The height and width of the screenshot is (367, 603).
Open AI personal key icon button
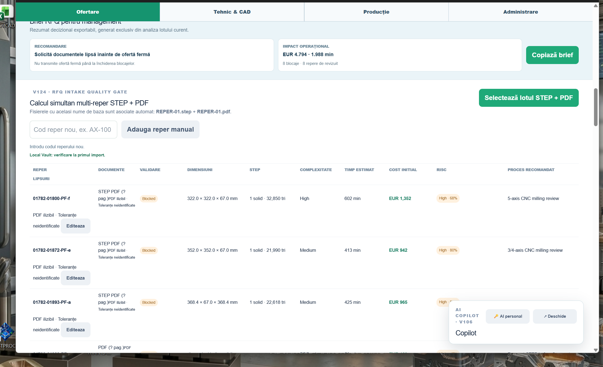tap(508, 316)
